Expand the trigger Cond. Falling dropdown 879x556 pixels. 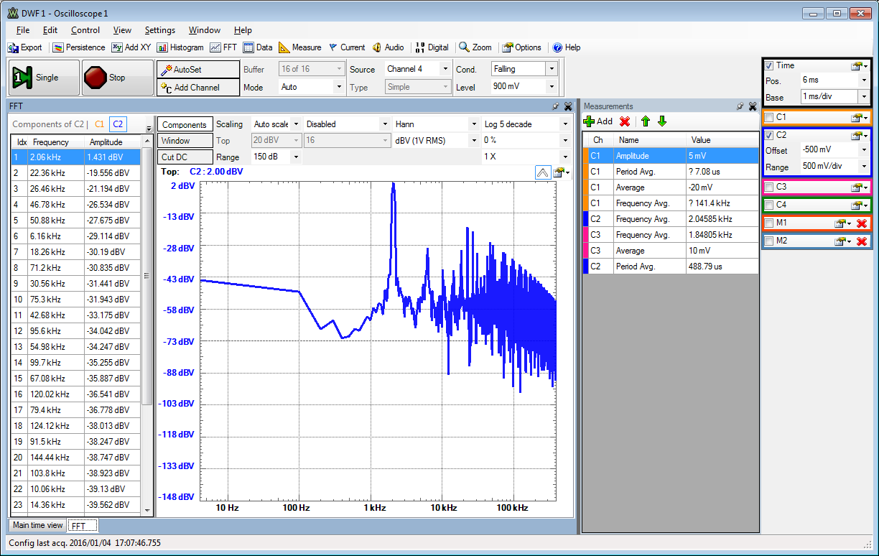coord(552,69)
